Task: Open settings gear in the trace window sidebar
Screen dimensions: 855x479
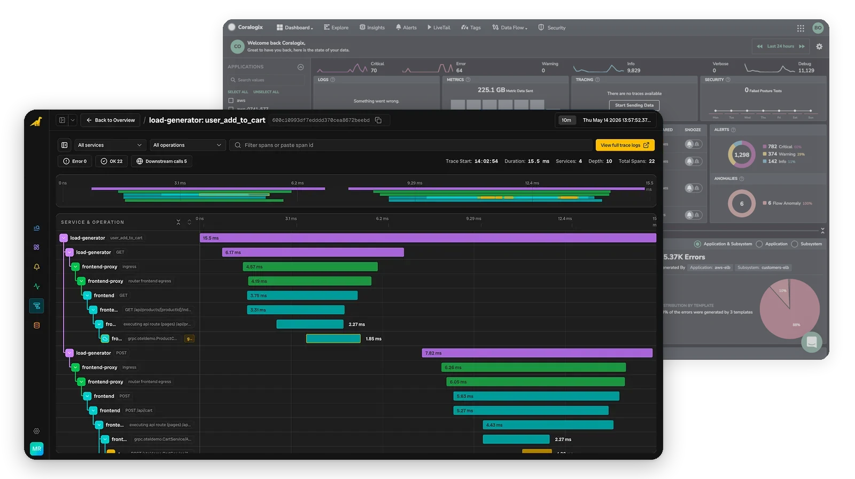Action: [x=36, y=431]
